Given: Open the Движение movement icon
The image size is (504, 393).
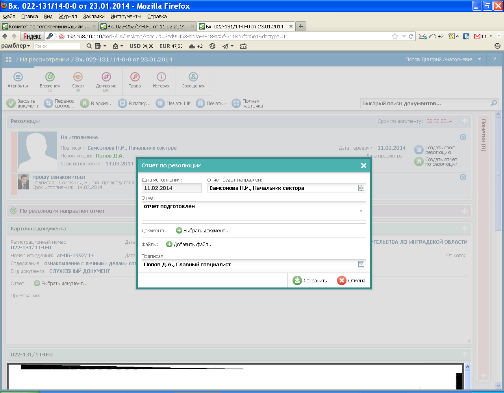Looking at the screenshot, I should tap(106, 77).
